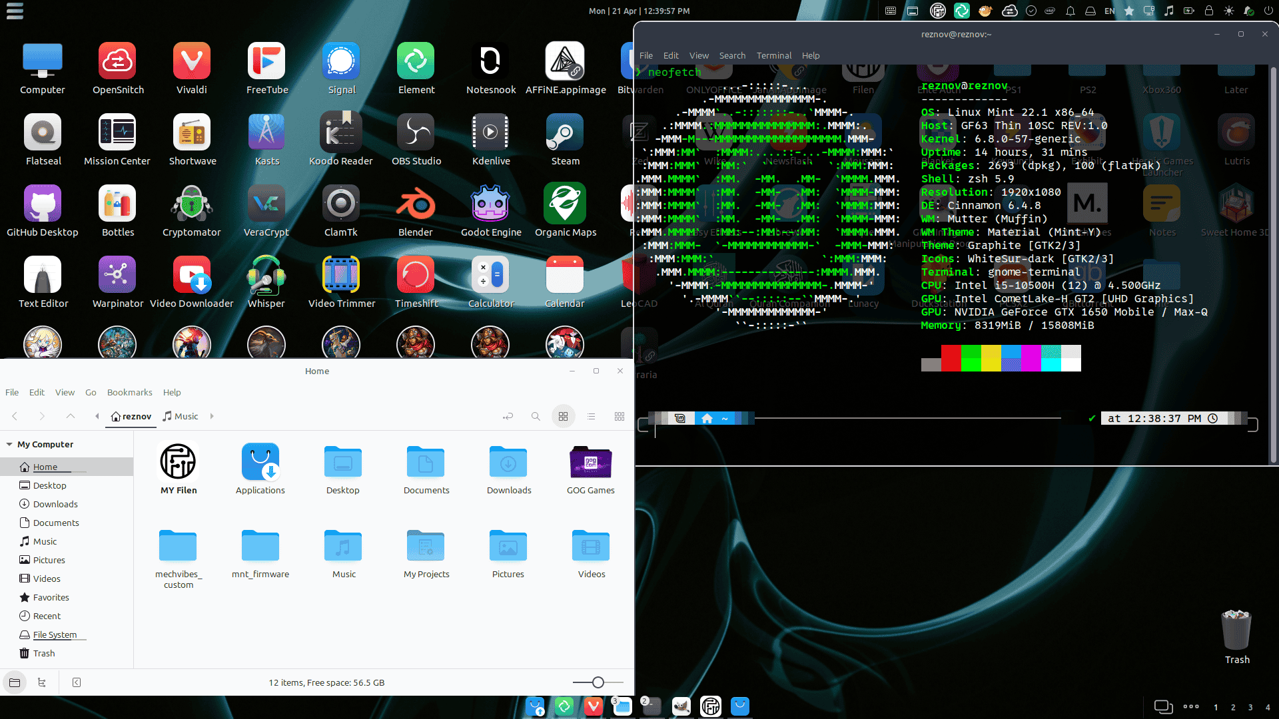The height and width of the screenshot is (719, 1279).
Task: Open the Kdenlive desktop icon
Action: tap(490, 140)
